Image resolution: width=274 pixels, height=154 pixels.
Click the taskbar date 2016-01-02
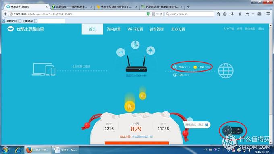262,152
